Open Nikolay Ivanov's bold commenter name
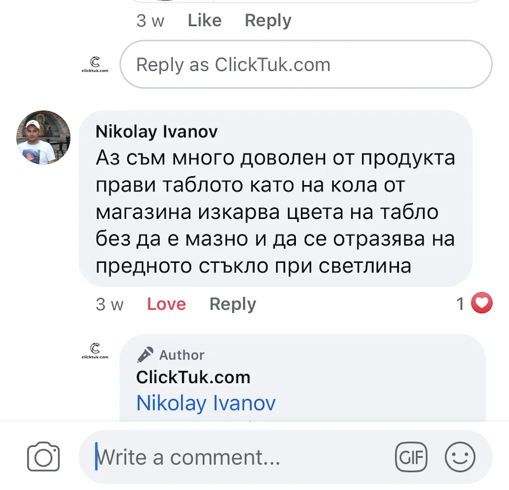 (x=157, y=131)
